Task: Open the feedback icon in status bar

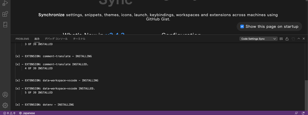Action: click(x=296, y=113)
